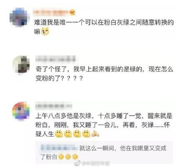Image resolution: width=184 pixels, height=168 pixels.
Task: Click the comment starting with 奇了个怪了
Action: click(x=105, y=74)
